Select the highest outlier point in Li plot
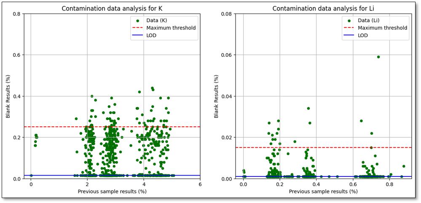 (378, 57)
